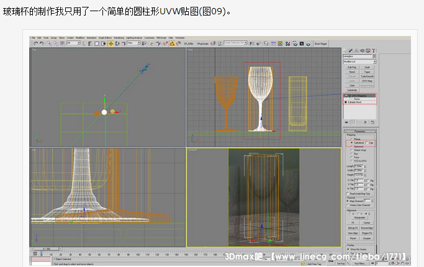The height and width of the screenshot is (267, 424).
Task: Open the Display panel tab icon
Action: (368, 50)
